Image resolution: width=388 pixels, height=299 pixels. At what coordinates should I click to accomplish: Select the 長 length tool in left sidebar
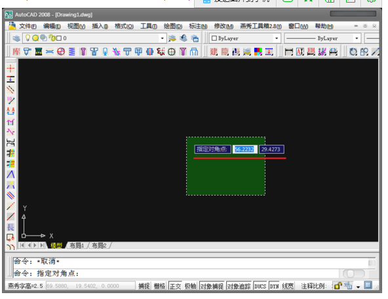tap(10, 227)
